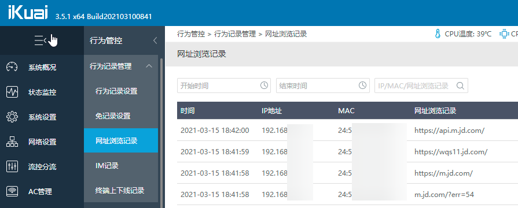Select 系统概况 in main menu
This screenshot has height=208, width=518.
[42, 68]
